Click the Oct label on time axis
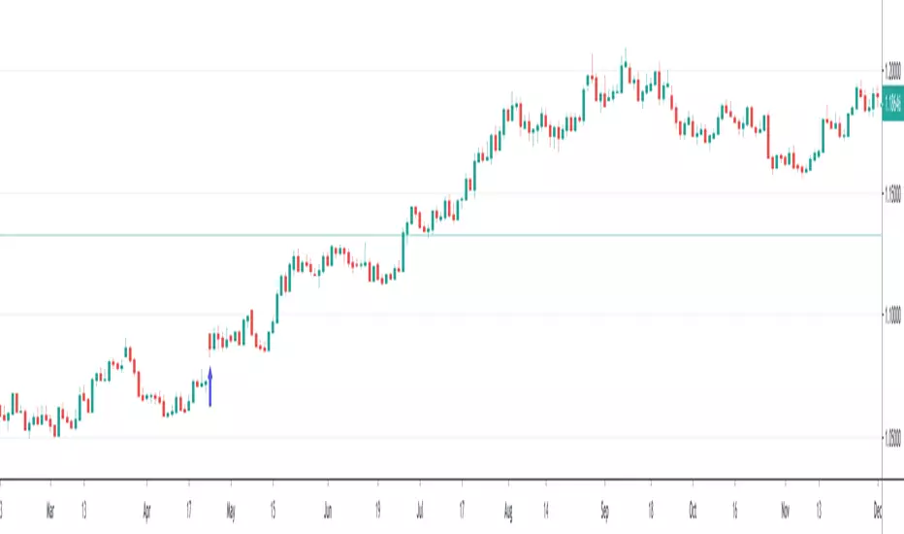 (x=693, y=507)
